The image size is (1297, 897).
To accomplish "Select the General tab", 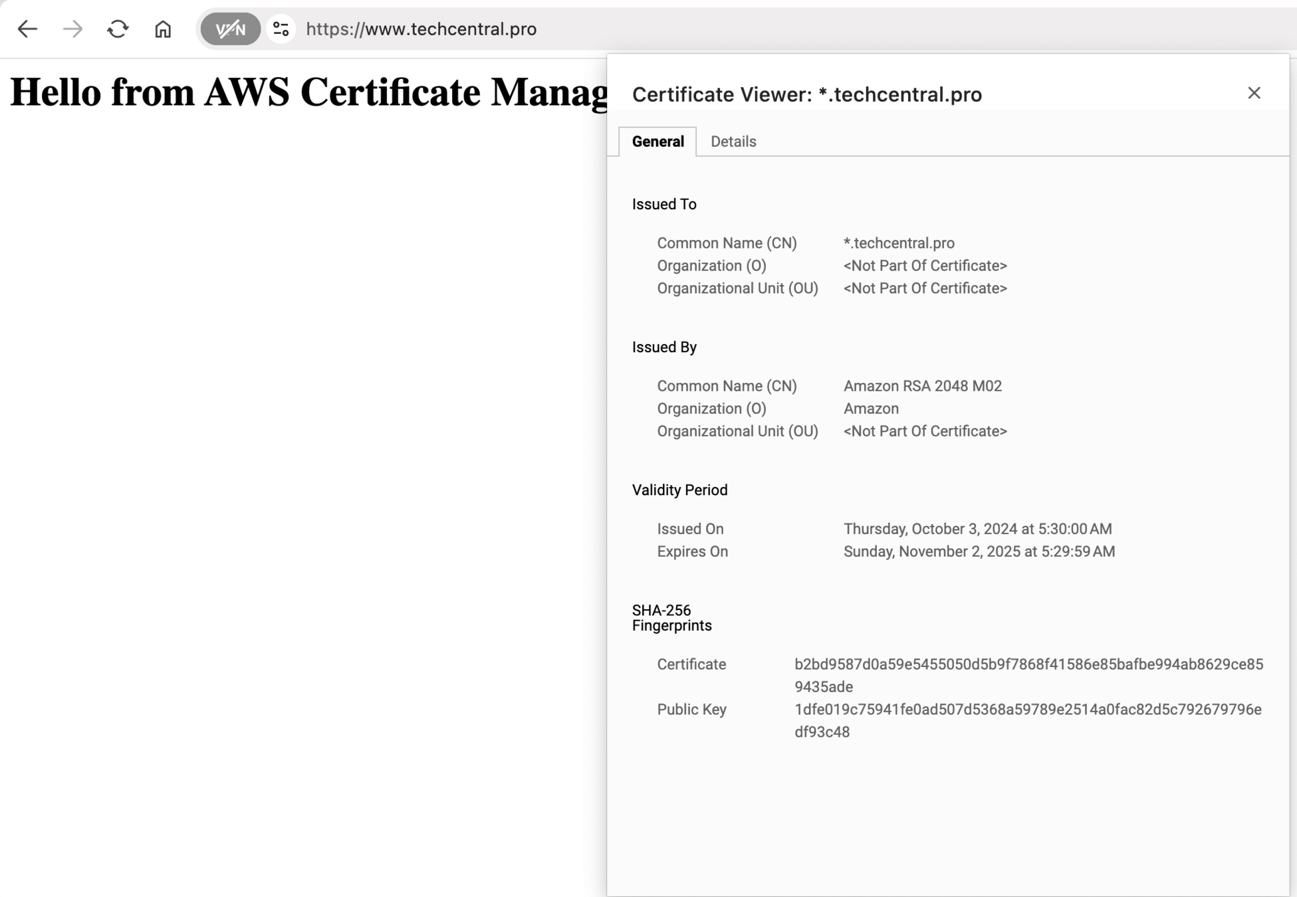I will click(x=657, y=142).
